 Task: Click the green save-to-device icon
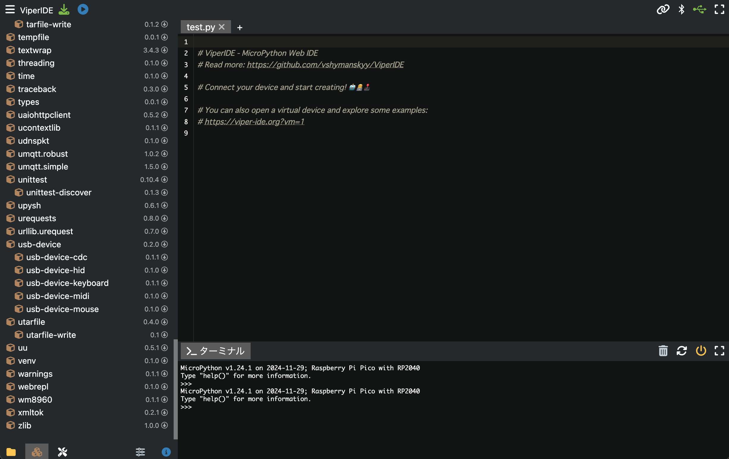pos(64,10)
